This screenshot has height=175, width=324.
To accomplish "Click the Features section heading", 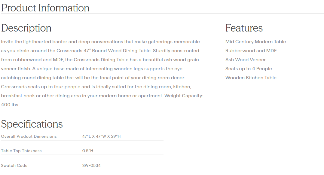I will (x=244, y=28).
